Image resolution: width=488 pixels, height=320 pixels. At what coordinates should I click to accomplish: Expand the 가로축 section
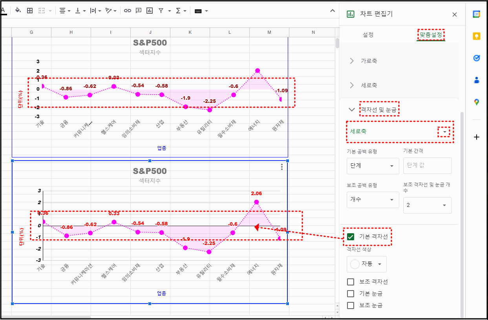click(x=399, y=61)
